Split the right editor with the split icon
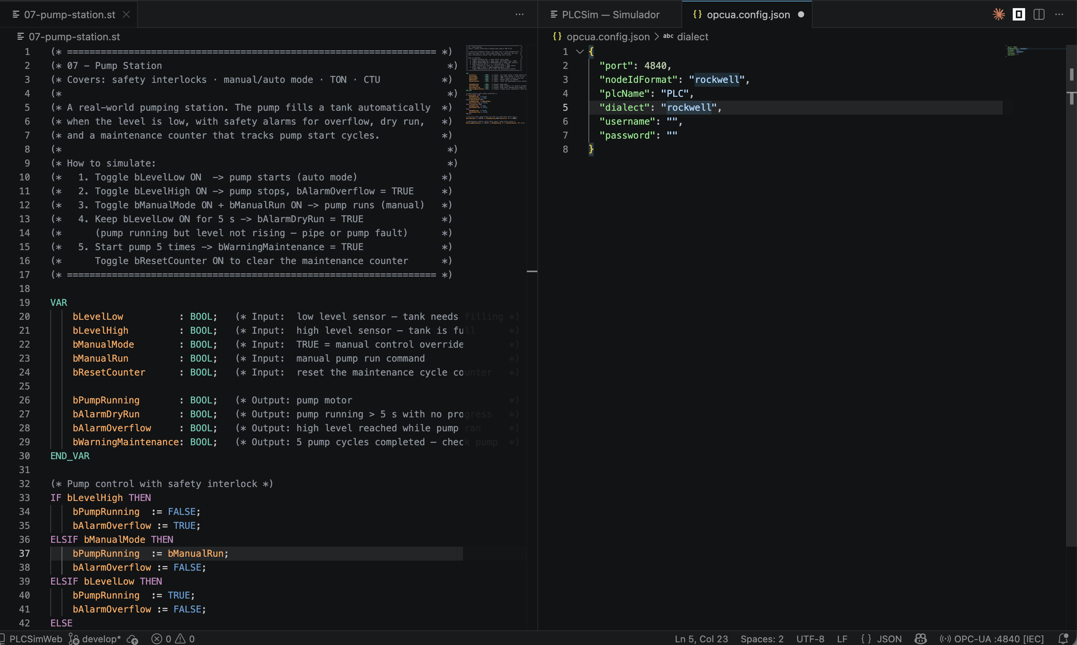This screenshot has height=645, width=1077. 1039,14
